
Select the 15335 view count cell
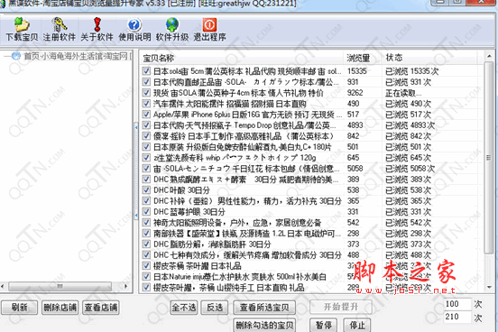357,71
